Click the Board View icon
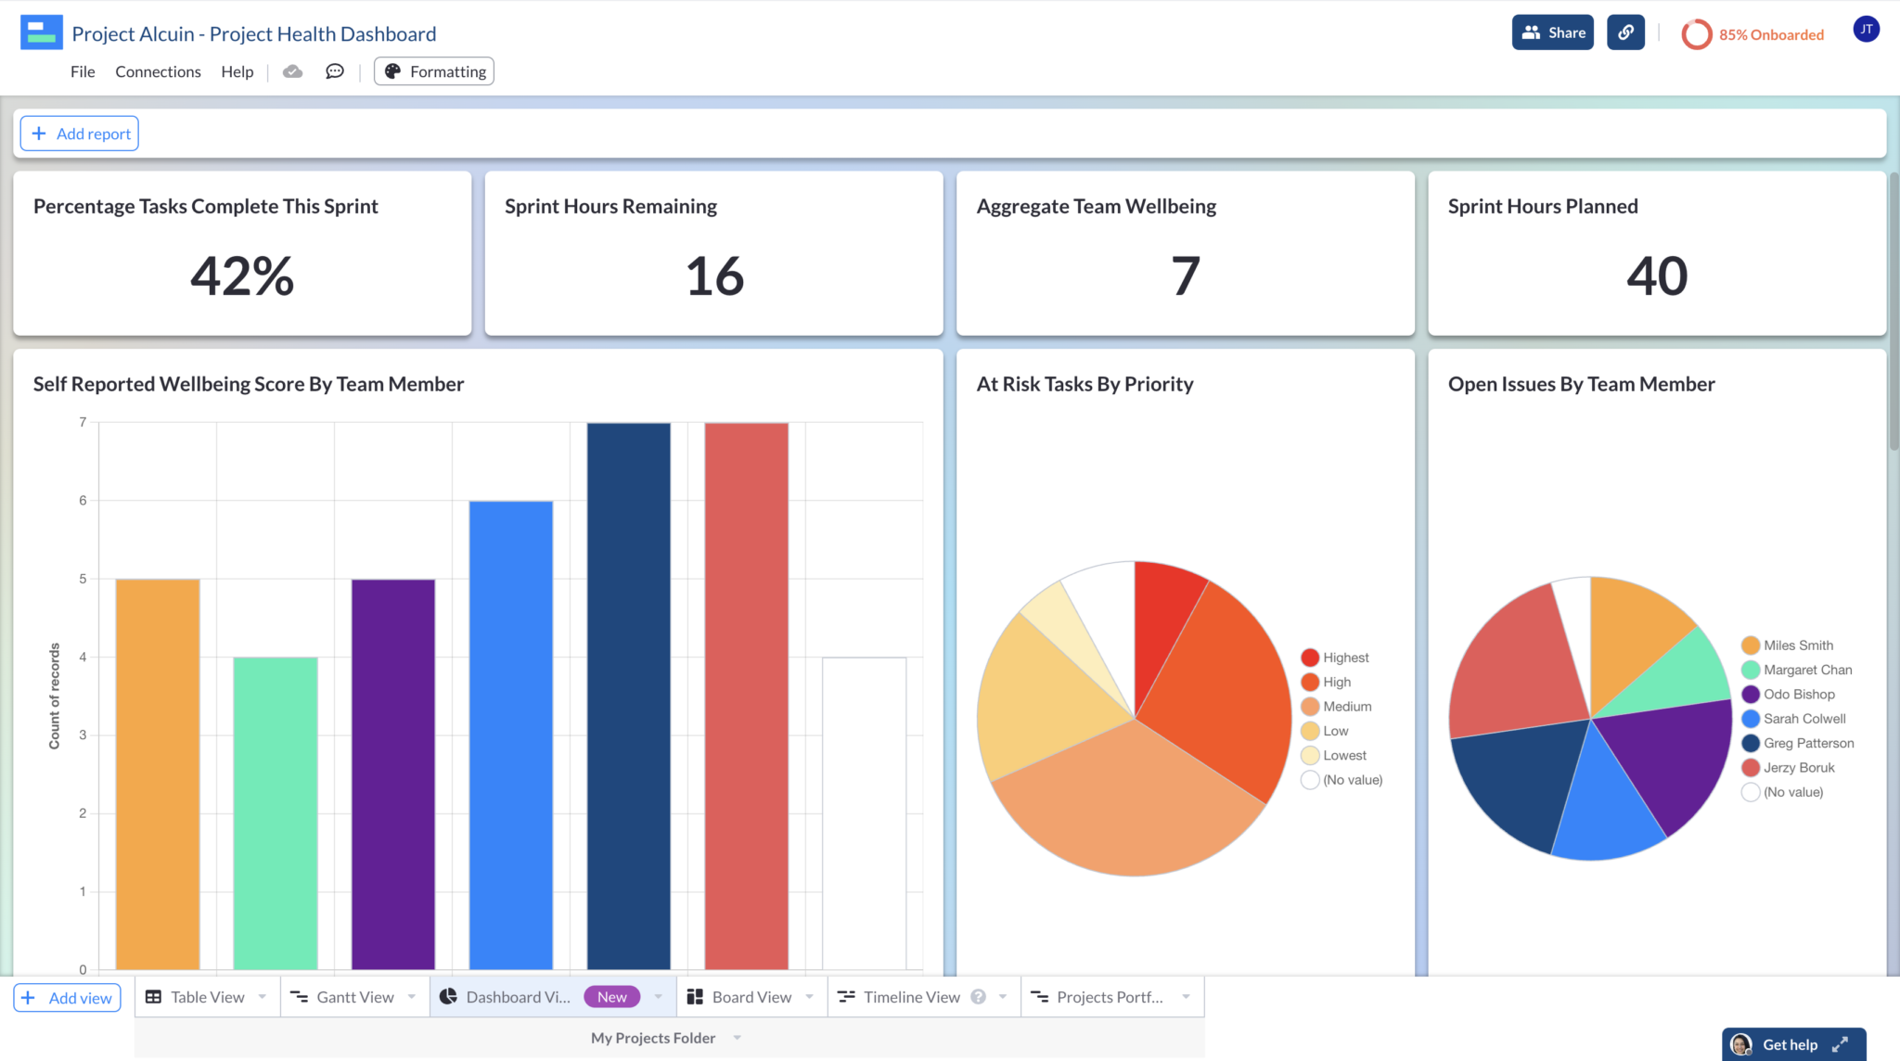1900x1061 pixels. (694, 997)
